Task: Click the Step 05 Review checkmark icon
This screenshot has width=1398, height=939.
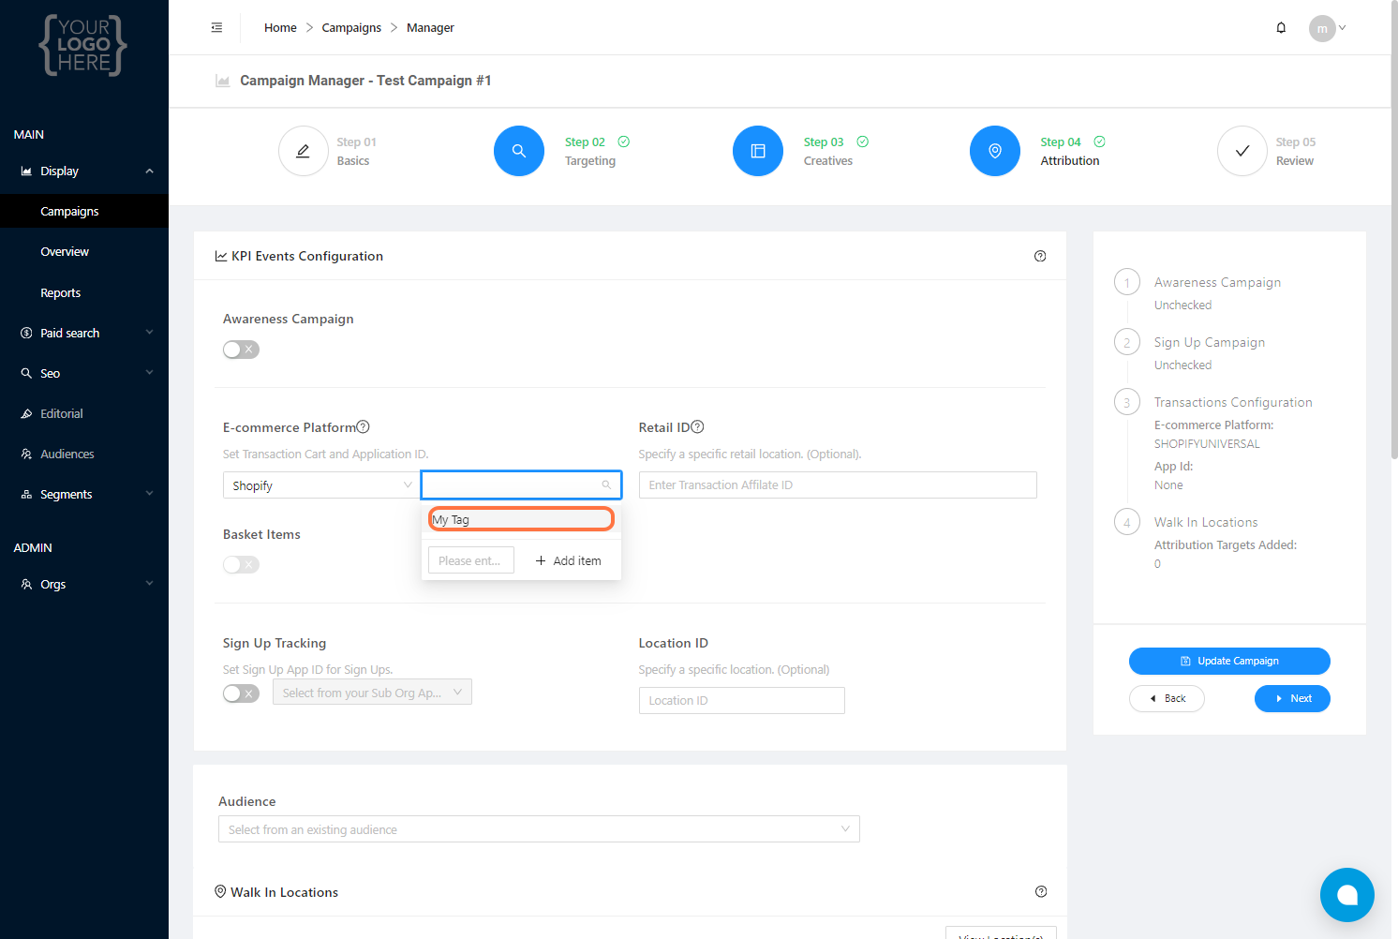Action: (x=1242, y=151)
